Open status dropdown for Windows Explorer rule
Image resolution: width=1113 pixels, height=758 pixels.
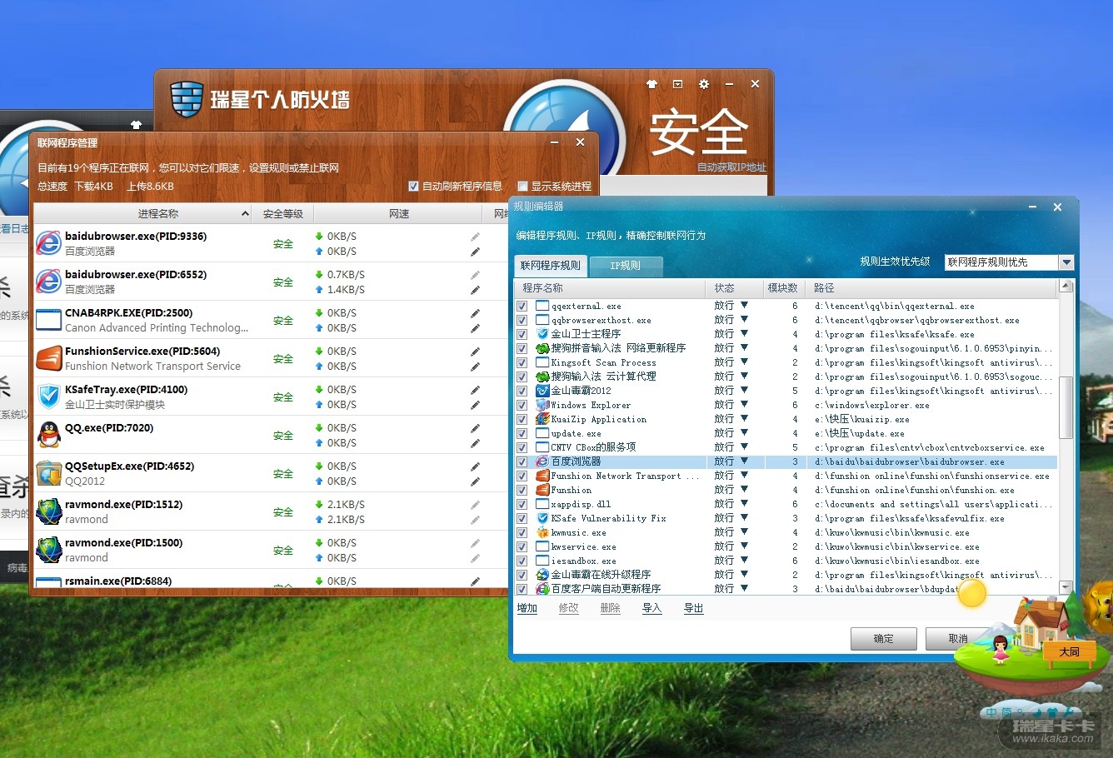pos(744,405)
